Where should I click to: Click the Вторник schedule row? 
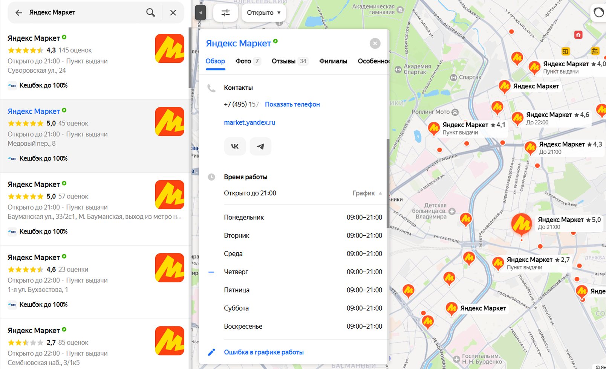tap(303, 235)
